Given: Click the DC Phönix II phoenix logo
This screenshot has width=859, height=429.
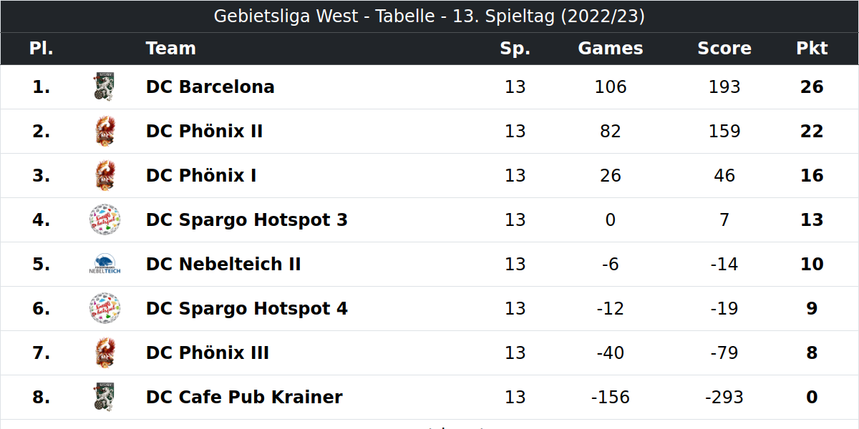Looking at the screenshot, I should point(105,132).
